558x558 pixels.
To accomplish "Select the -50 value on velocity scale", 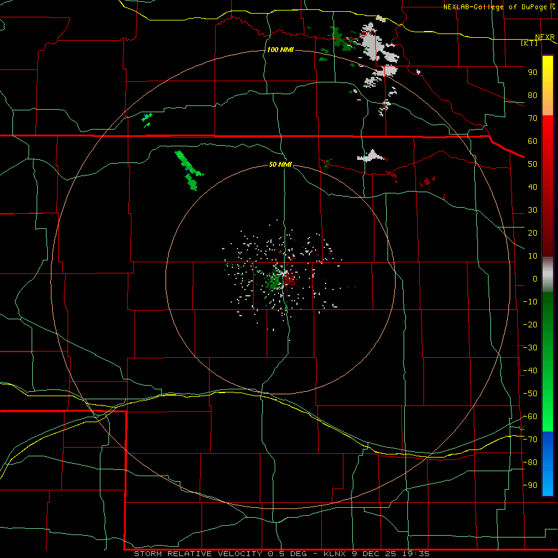I will point(530,394).
